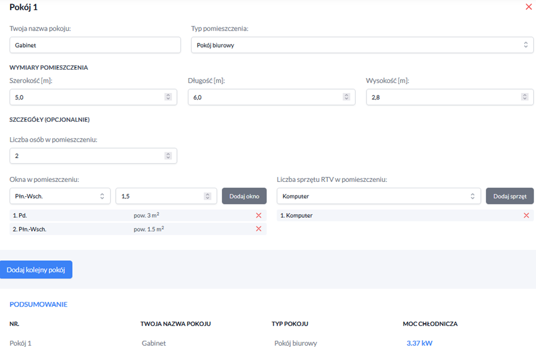Image resolution: width=536 pixels, height=352 pixels.
Task: Adjust the Szerokość spinner arrows
Action: click(168, 97)
